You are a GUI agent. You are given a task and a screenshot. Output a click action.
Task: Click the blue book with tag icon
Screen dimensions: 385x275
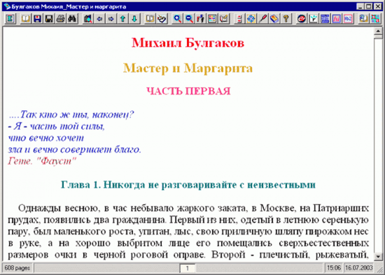tap(274, 18)
